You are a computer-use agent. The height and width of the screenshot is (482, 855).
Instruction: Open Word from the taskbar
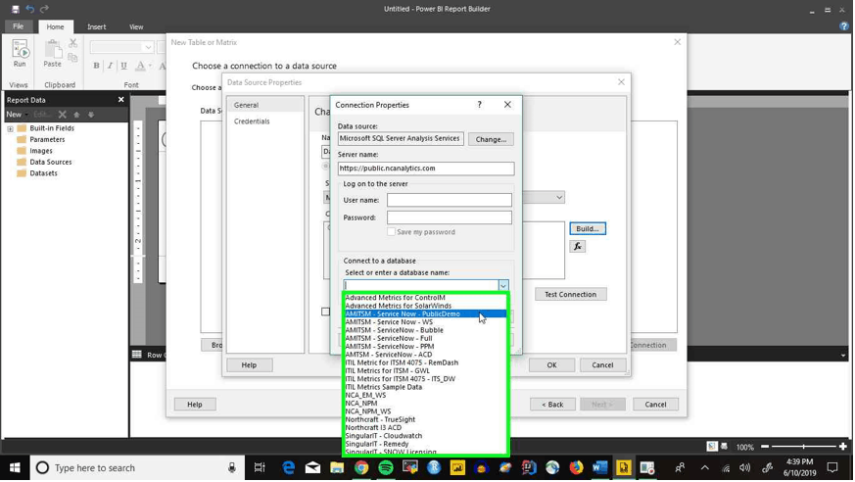click(x=599, y=468)
